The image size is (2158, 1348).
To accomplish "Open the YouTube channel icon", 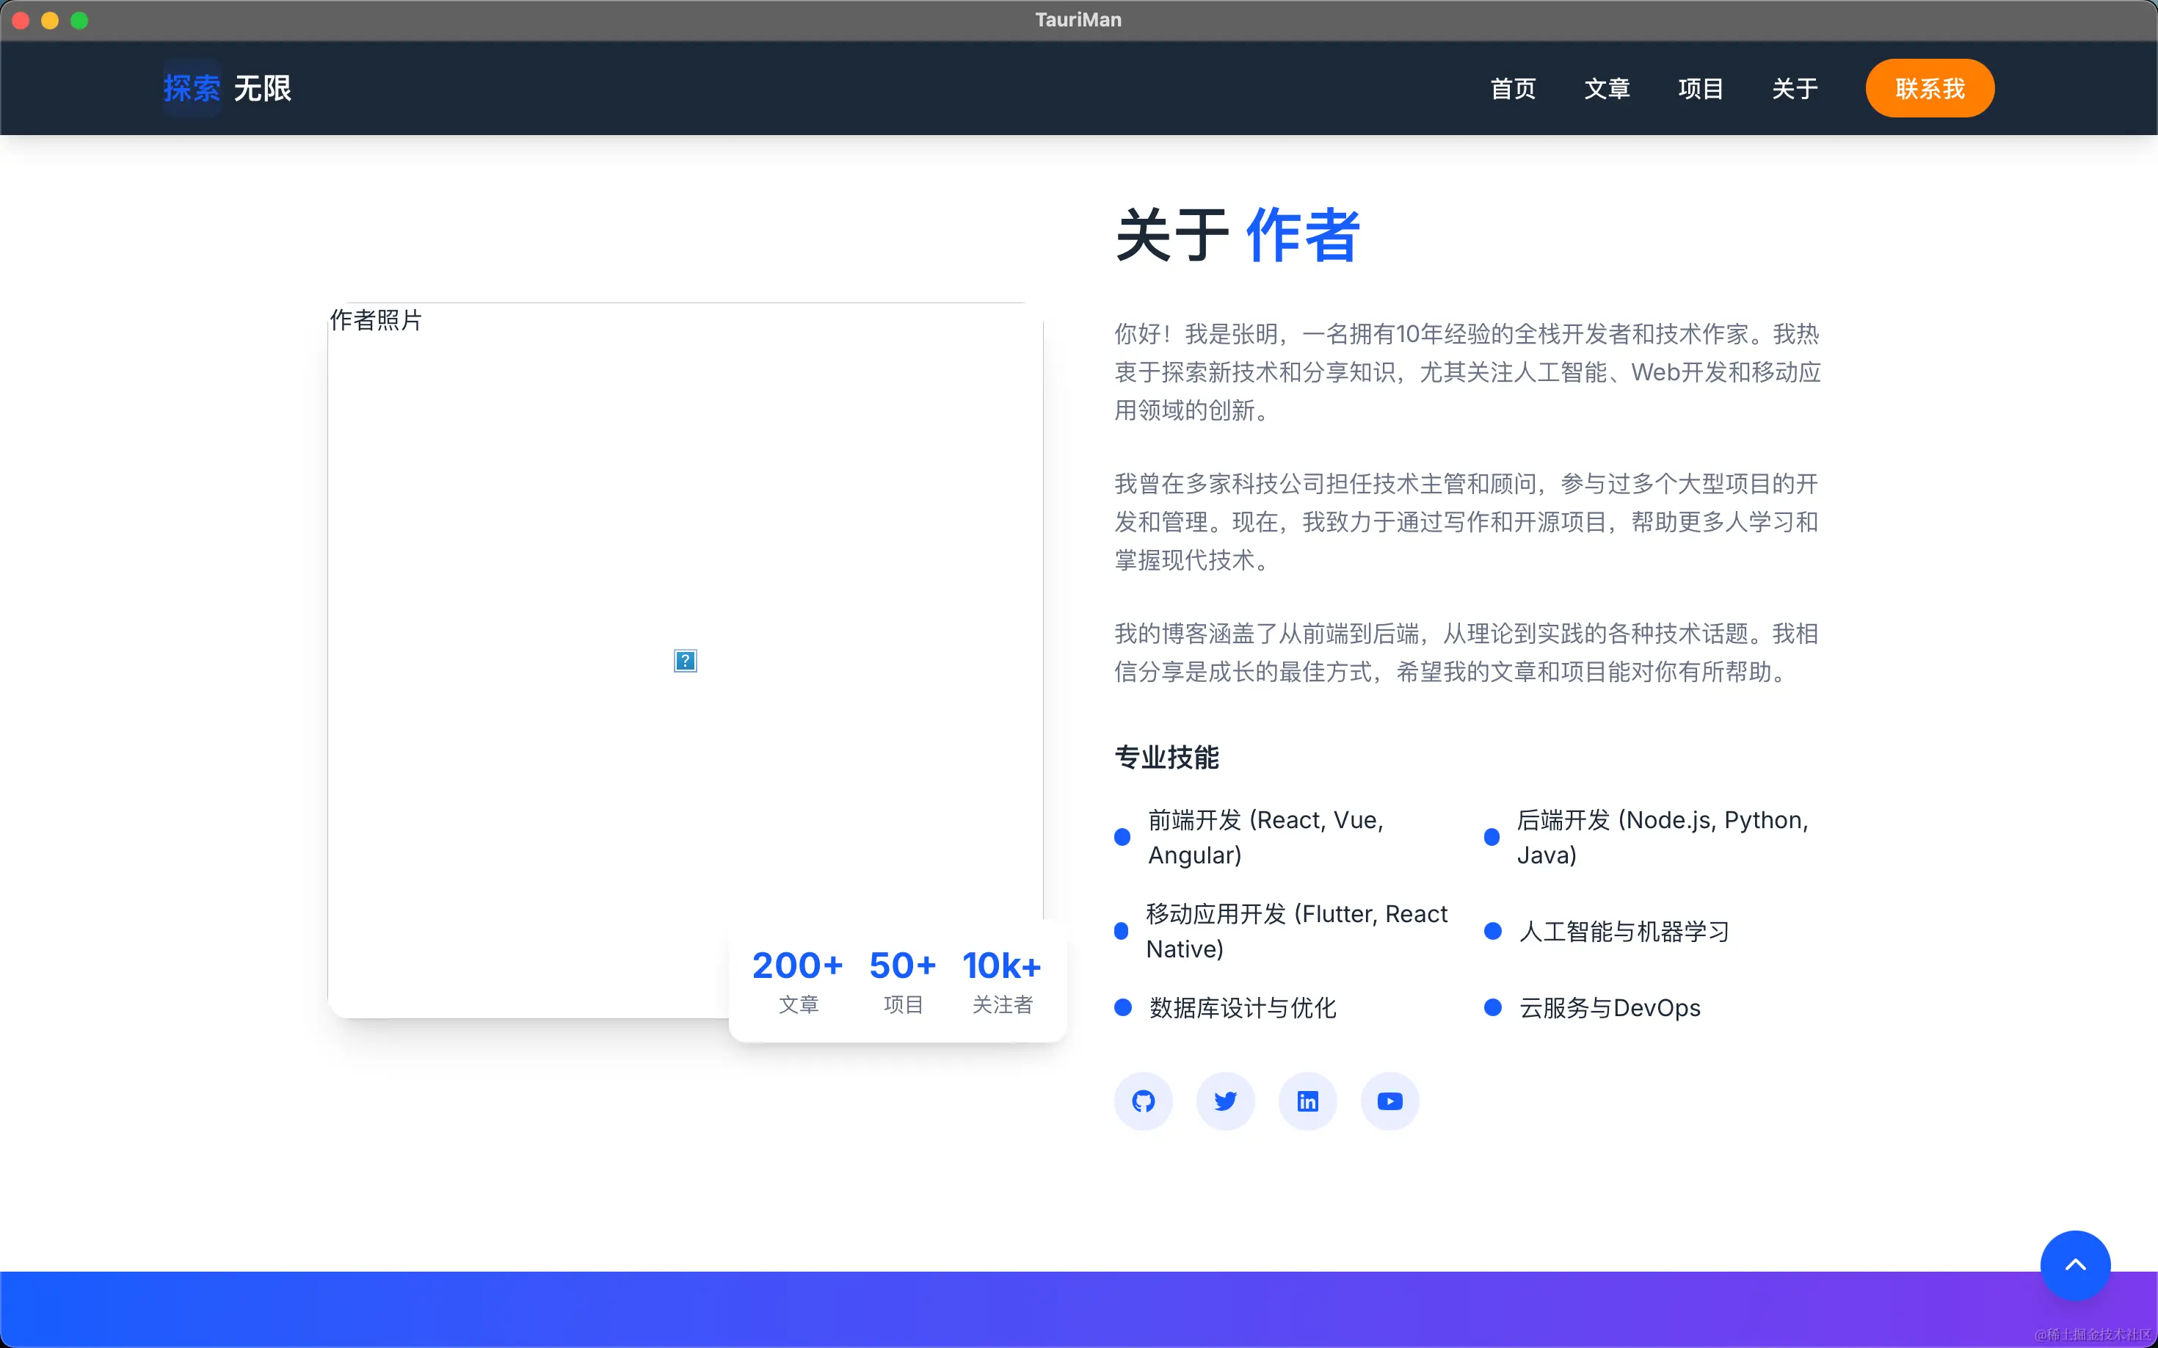I will point(1389,1101).
